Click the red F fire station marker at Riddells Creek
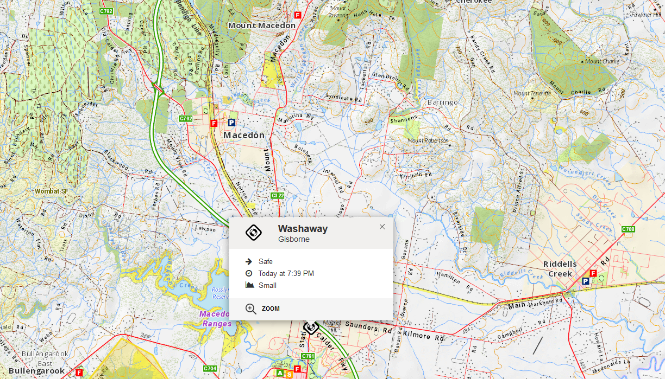665x379 pixels. point(593,273)
